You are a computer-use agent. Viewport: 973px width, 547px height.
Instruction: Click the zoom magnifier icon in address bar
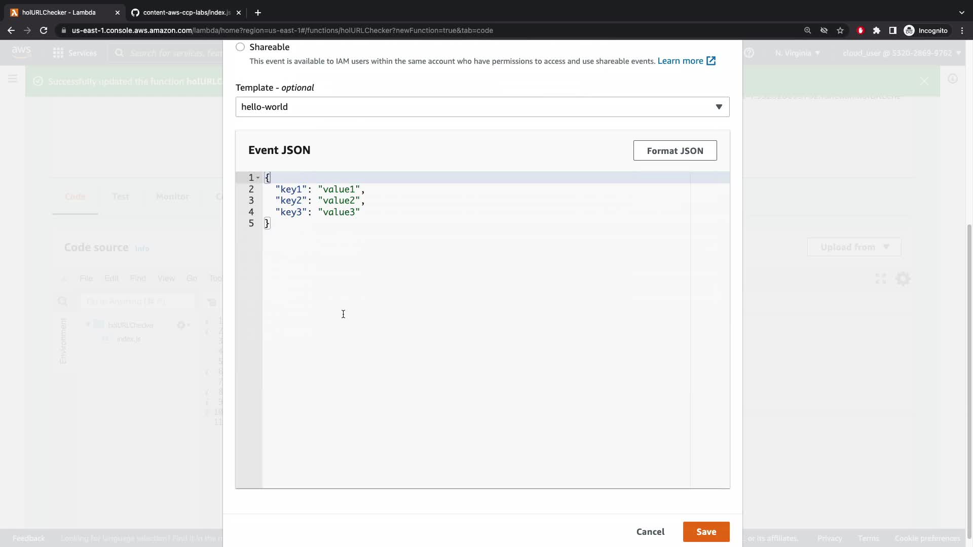coord(808,30)
